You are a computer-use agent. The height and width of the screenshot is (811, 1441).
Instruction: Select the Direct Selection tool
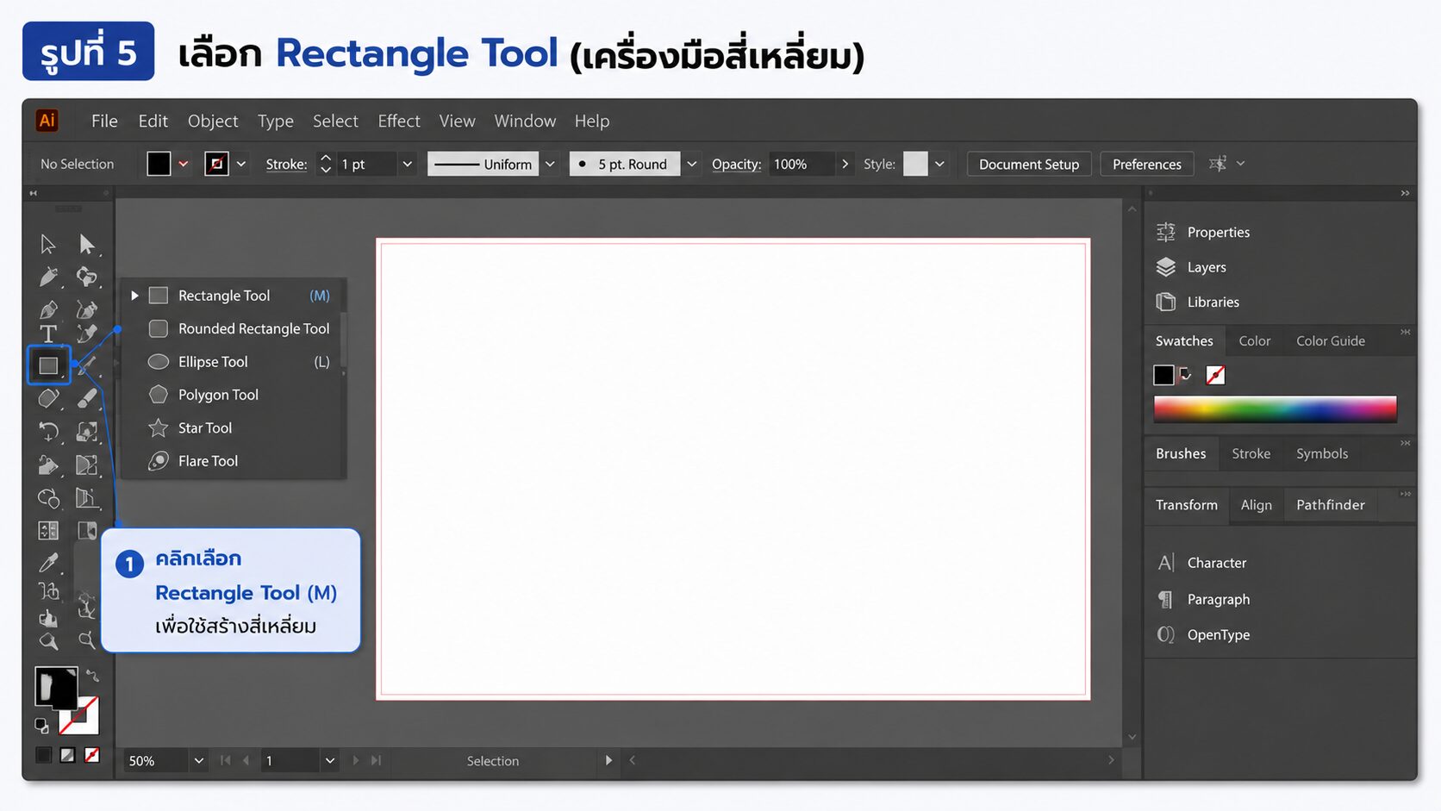[87, 245]
